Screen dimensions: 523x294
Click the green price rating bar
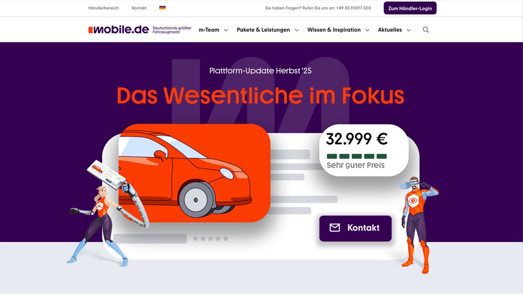point(357,156)
